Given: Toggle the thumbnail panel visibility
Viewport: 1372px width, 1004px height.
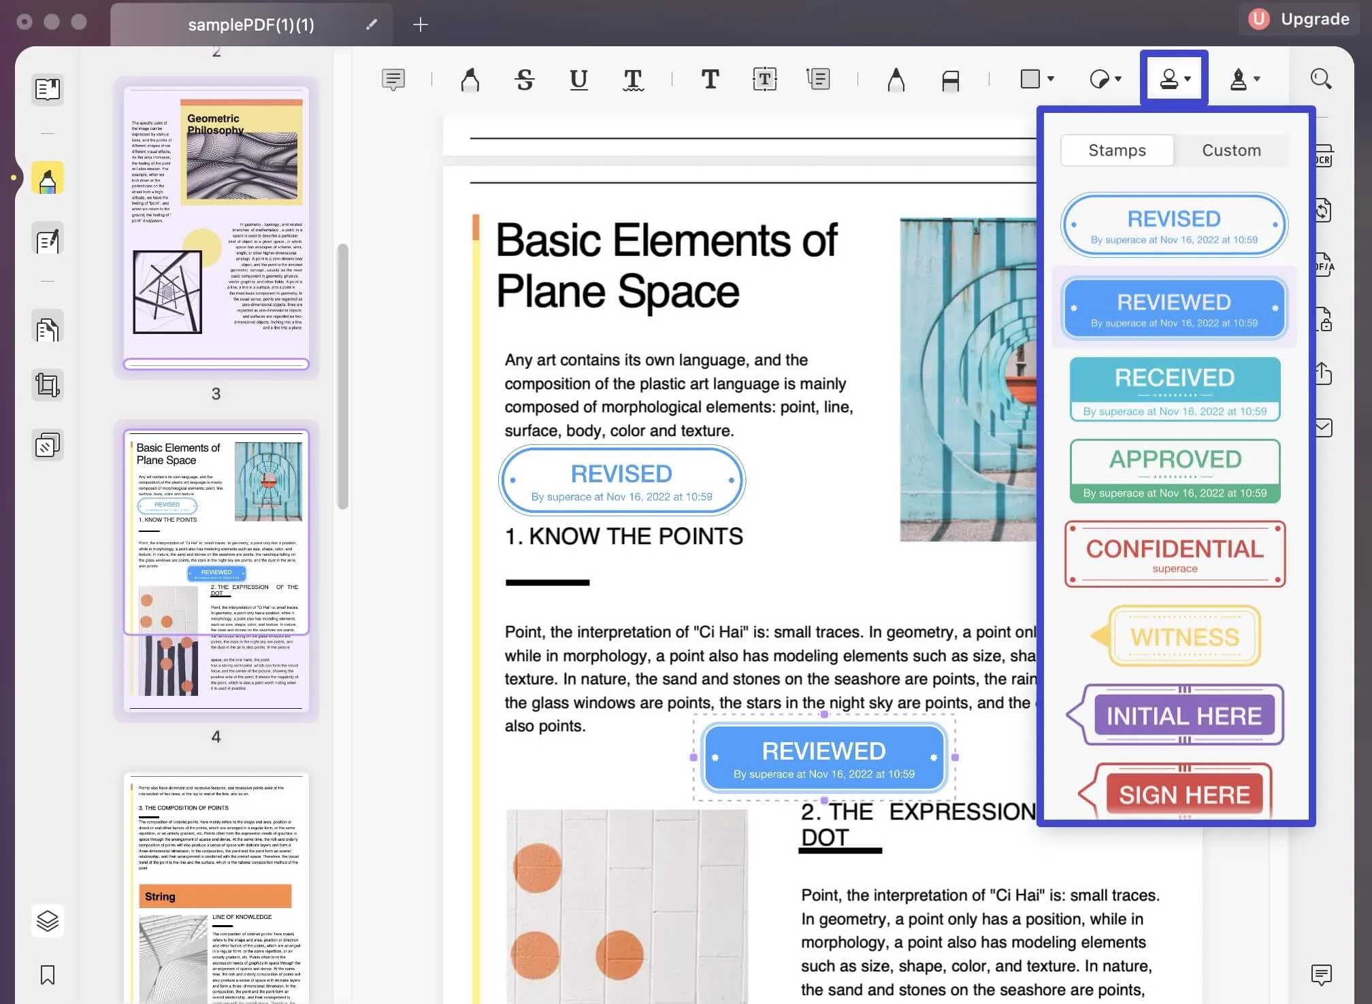Looking at the screenshot, I should click(47, 88).
